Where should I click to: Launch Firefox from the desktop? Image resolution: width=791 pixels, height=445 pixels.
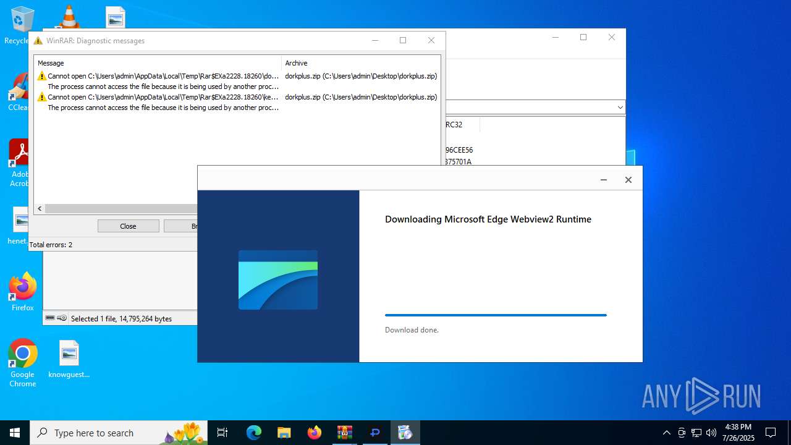(23, 292)
